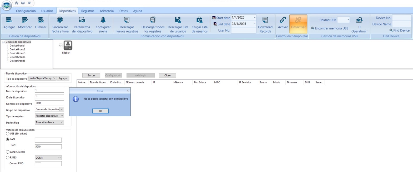Switch to the Registros tab

[88, 11]
